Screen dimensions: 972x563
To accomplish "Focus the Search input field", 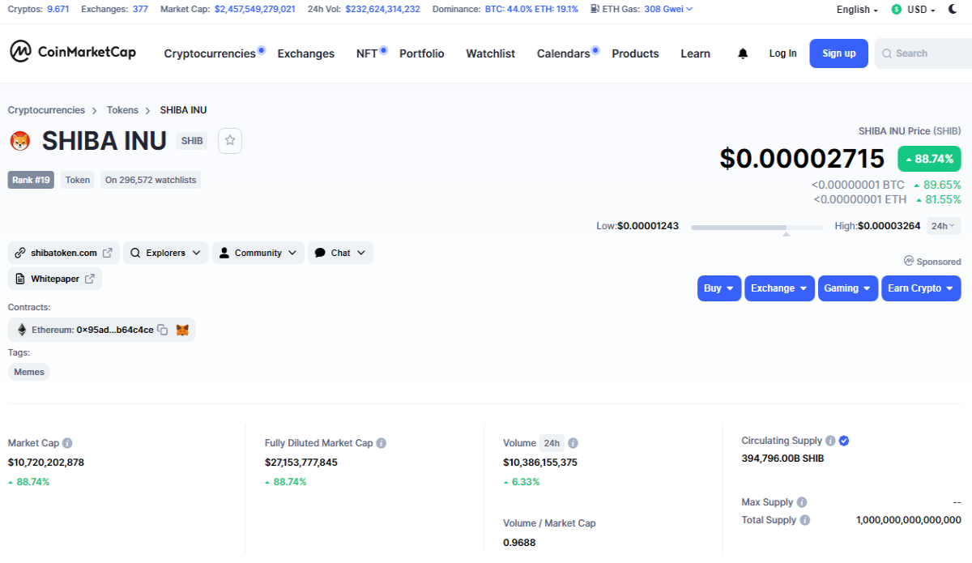I will pos(923,53).
